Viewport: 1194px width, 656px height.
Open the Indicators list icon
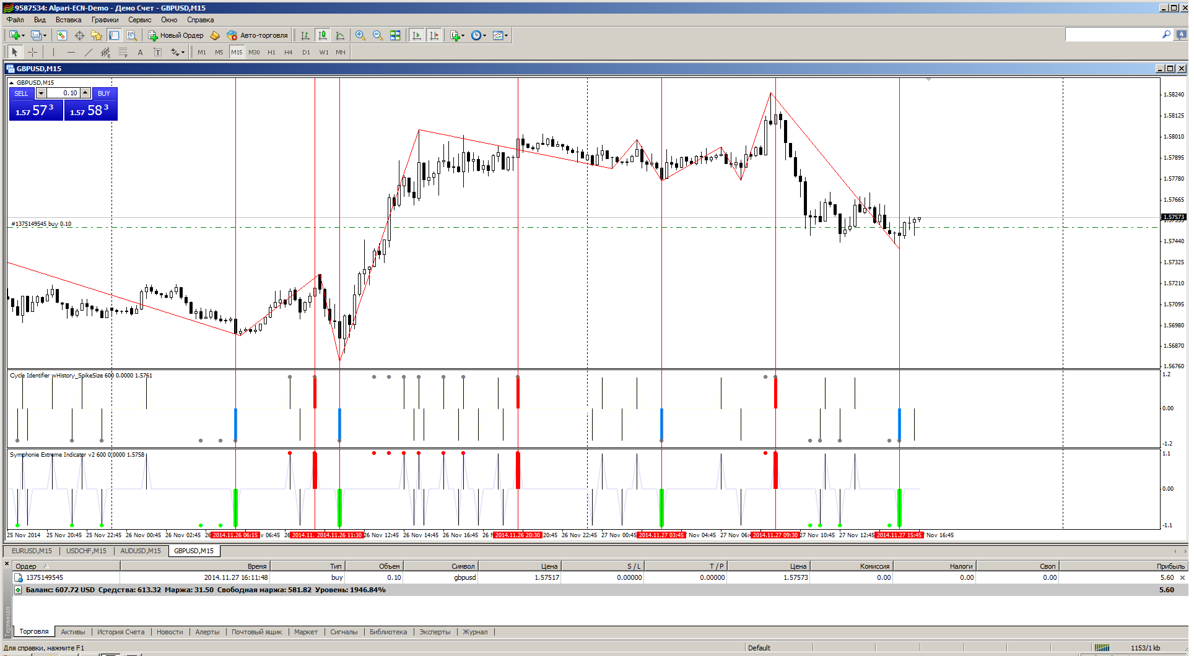455,35
